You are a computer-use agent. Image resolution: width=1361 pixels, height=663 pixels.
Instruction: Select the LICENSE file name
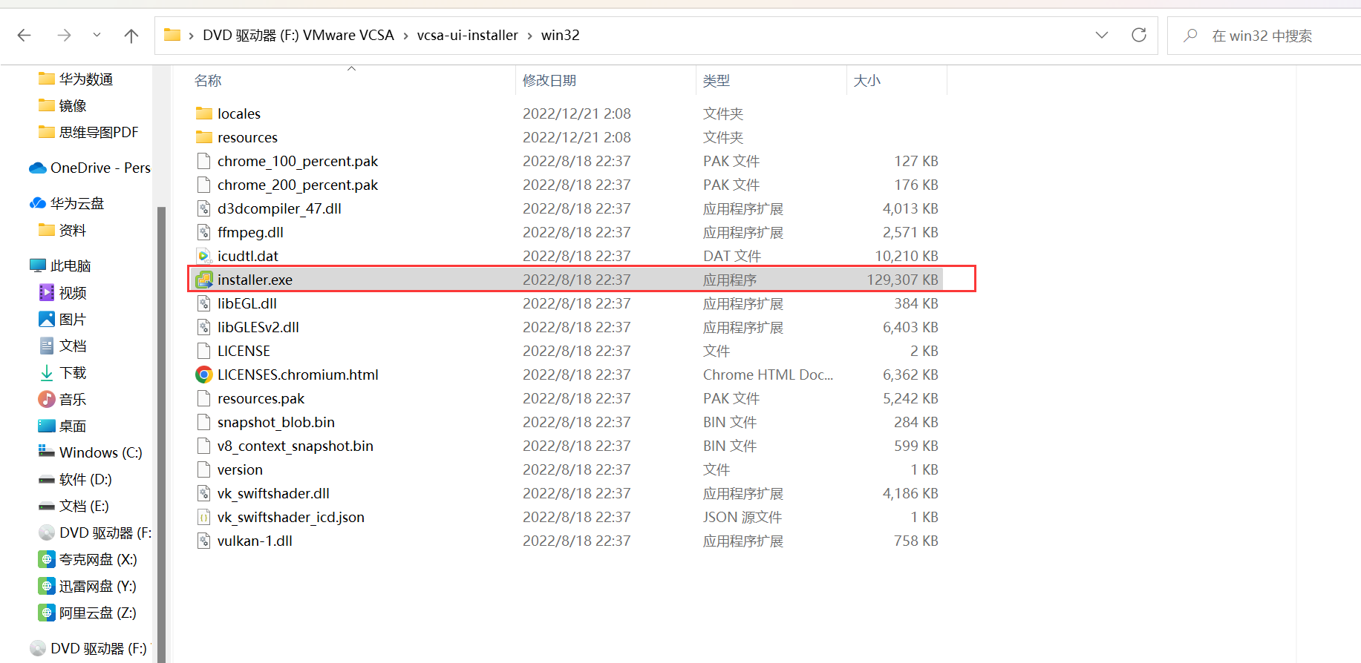click(x=244, y=351)
